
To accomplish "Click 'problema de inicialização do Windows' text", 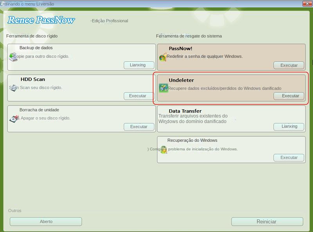I will pyautogui.click(x=203, y=149).
